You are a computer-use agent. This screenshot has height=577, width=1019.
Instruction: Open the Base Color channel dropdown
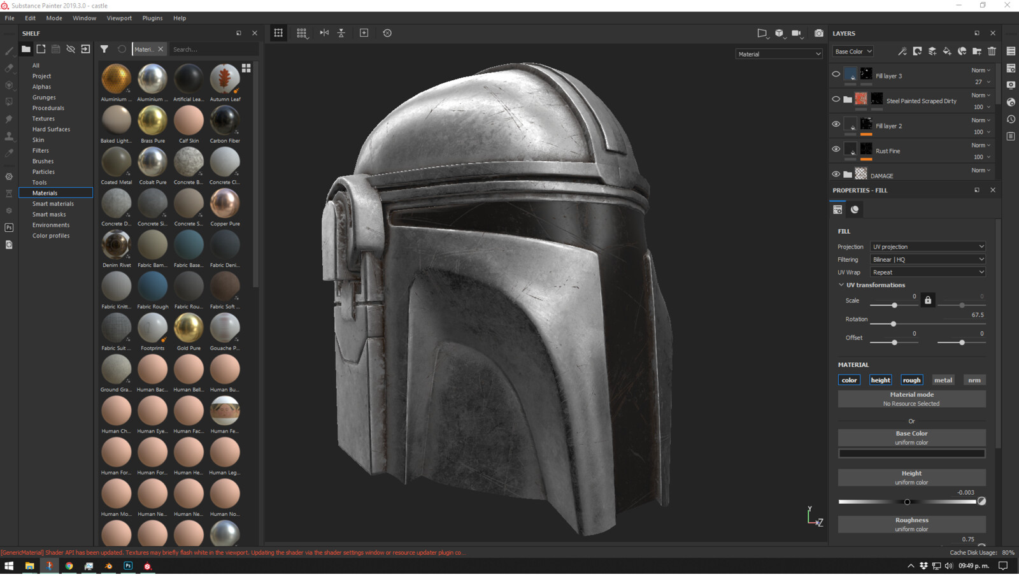[x=853, y=52]
